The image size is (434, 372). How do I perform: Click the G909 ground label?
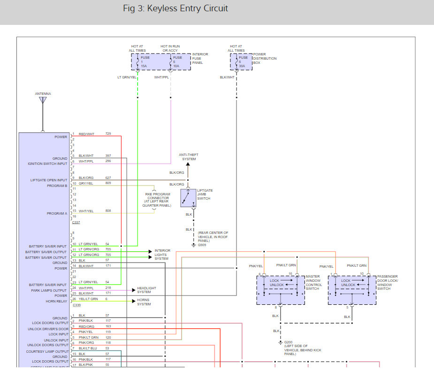click(x=202, y=245)
